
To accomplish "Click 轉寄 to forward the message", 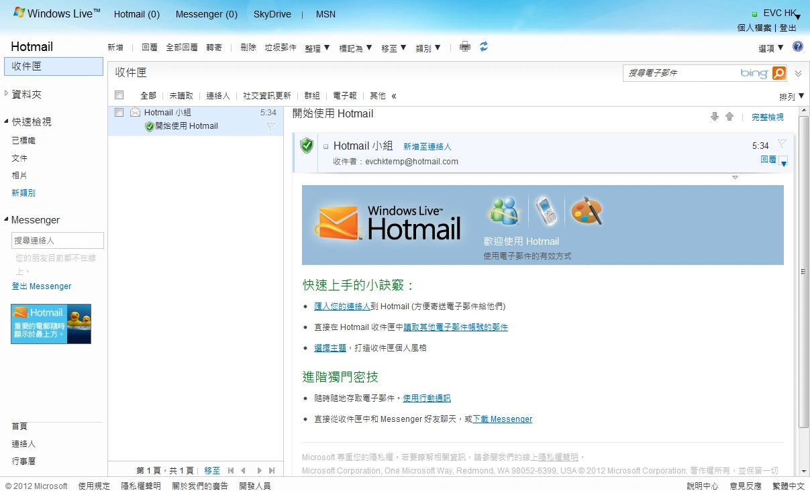I will tap(214, 48).
